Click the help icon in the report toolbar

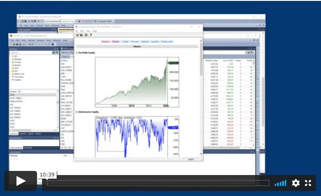(91, 35)
